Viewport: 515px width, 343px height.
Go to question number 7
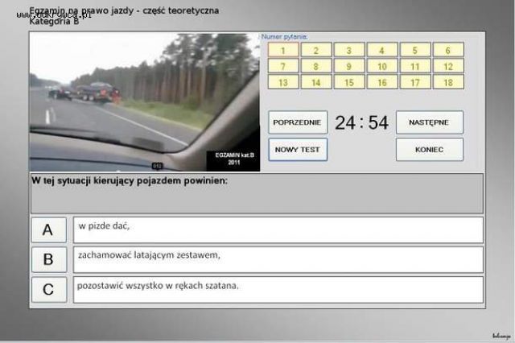(283, 66)
